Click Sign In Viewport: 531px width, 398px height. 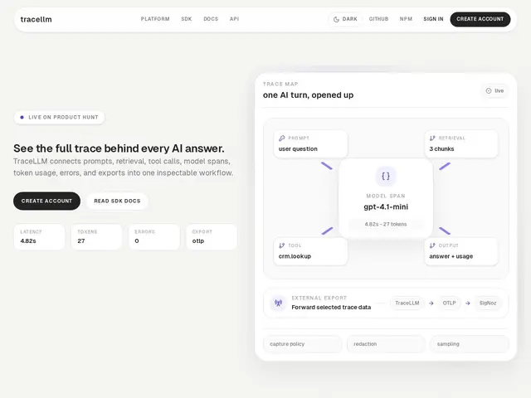[433, 19]
